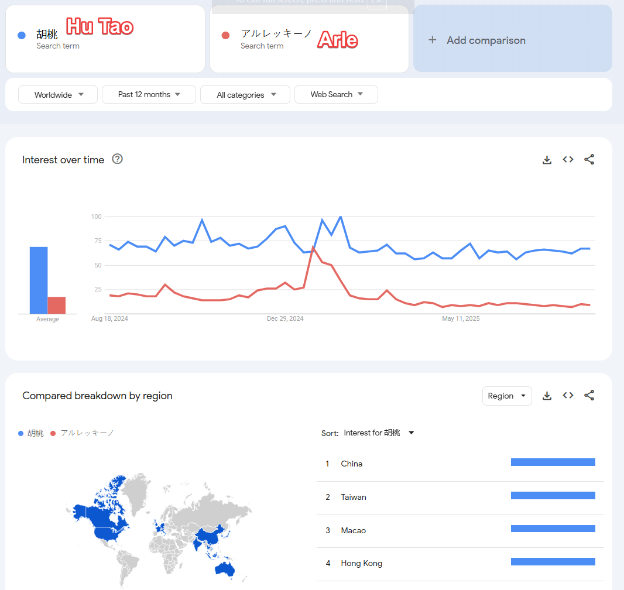Click the blue Average bar for 胡桃
The image size is (624, 590).
click(39, 280)
